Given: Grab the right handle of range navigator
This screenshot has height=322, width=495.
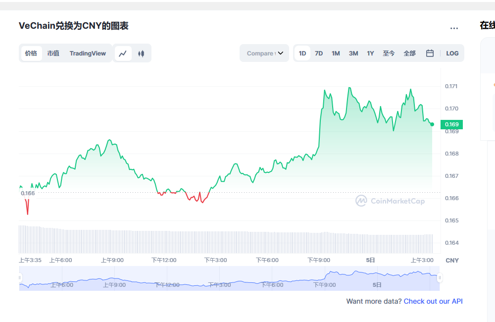Looking at the screenshot, I should [440, 278].
